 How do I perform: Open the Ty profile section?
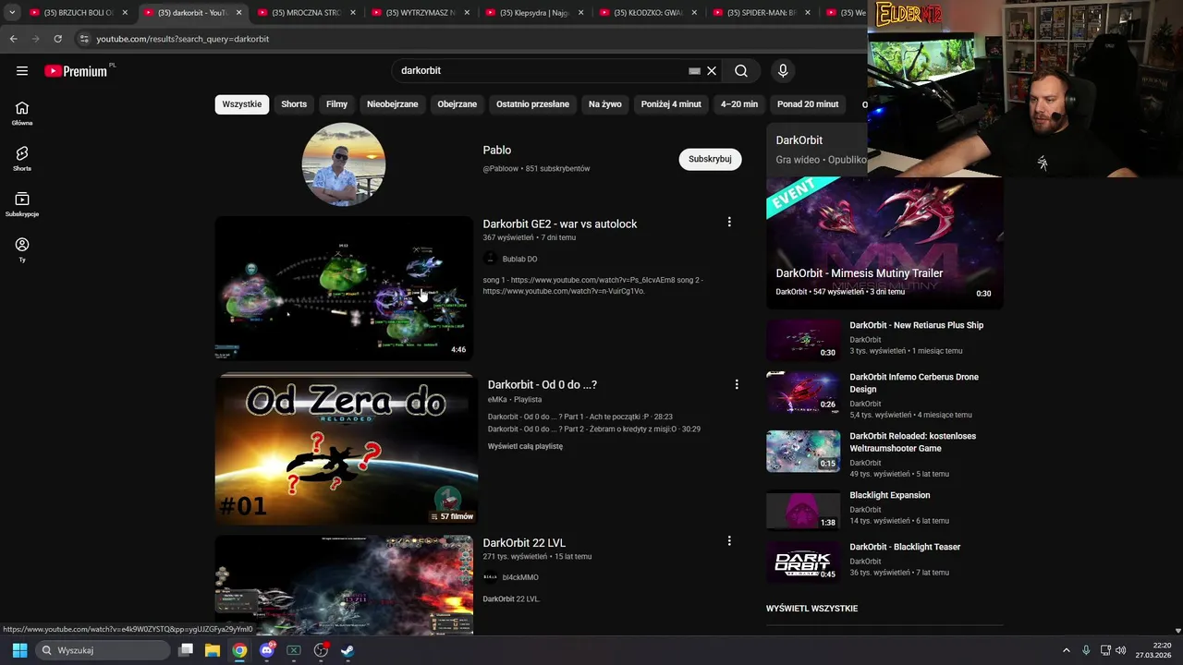coord(22,249)
